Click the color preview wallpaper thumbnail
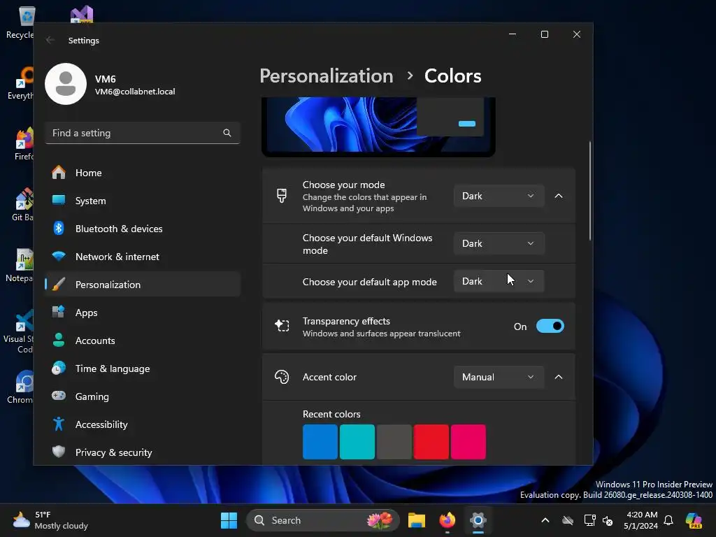716x537 pixels. (378, 127)
